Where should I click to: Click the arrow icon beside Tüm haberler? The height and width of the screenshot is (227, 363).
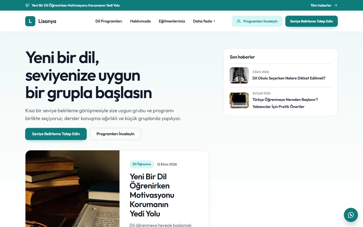click(336, 5)
